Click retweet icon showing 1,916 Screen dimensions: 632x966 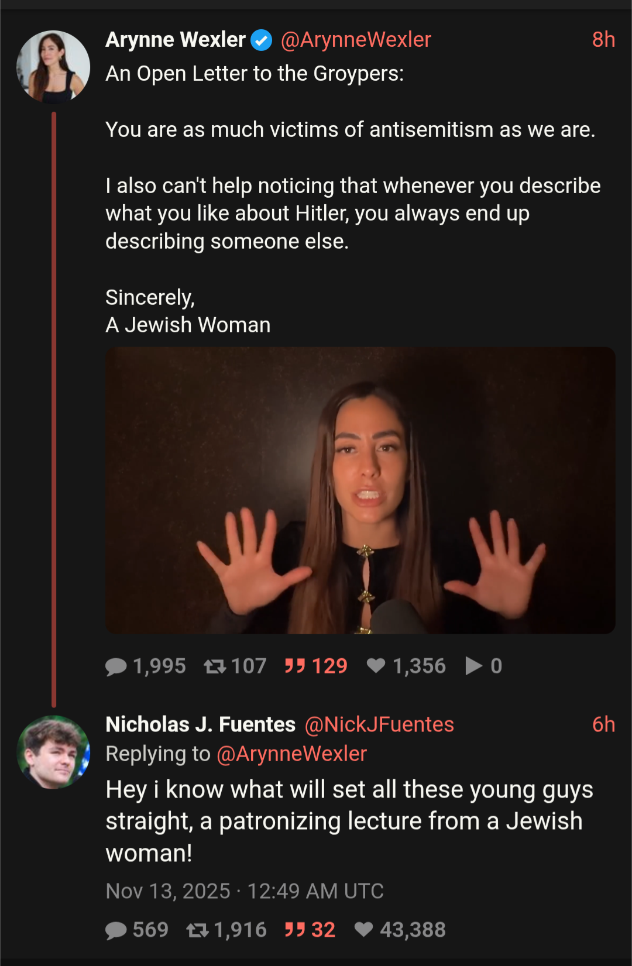197,930
